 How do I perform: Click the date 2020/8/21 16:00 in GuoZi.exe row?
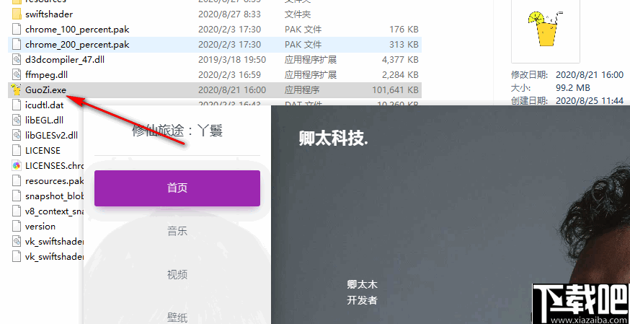[232, 90]
